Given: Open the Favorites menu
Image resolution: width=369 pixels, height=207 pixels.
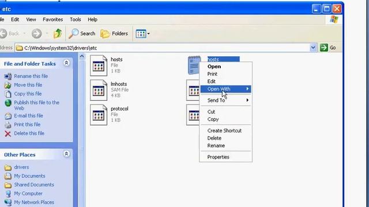Looking at the screenshot, I should [x=52, y=20].
